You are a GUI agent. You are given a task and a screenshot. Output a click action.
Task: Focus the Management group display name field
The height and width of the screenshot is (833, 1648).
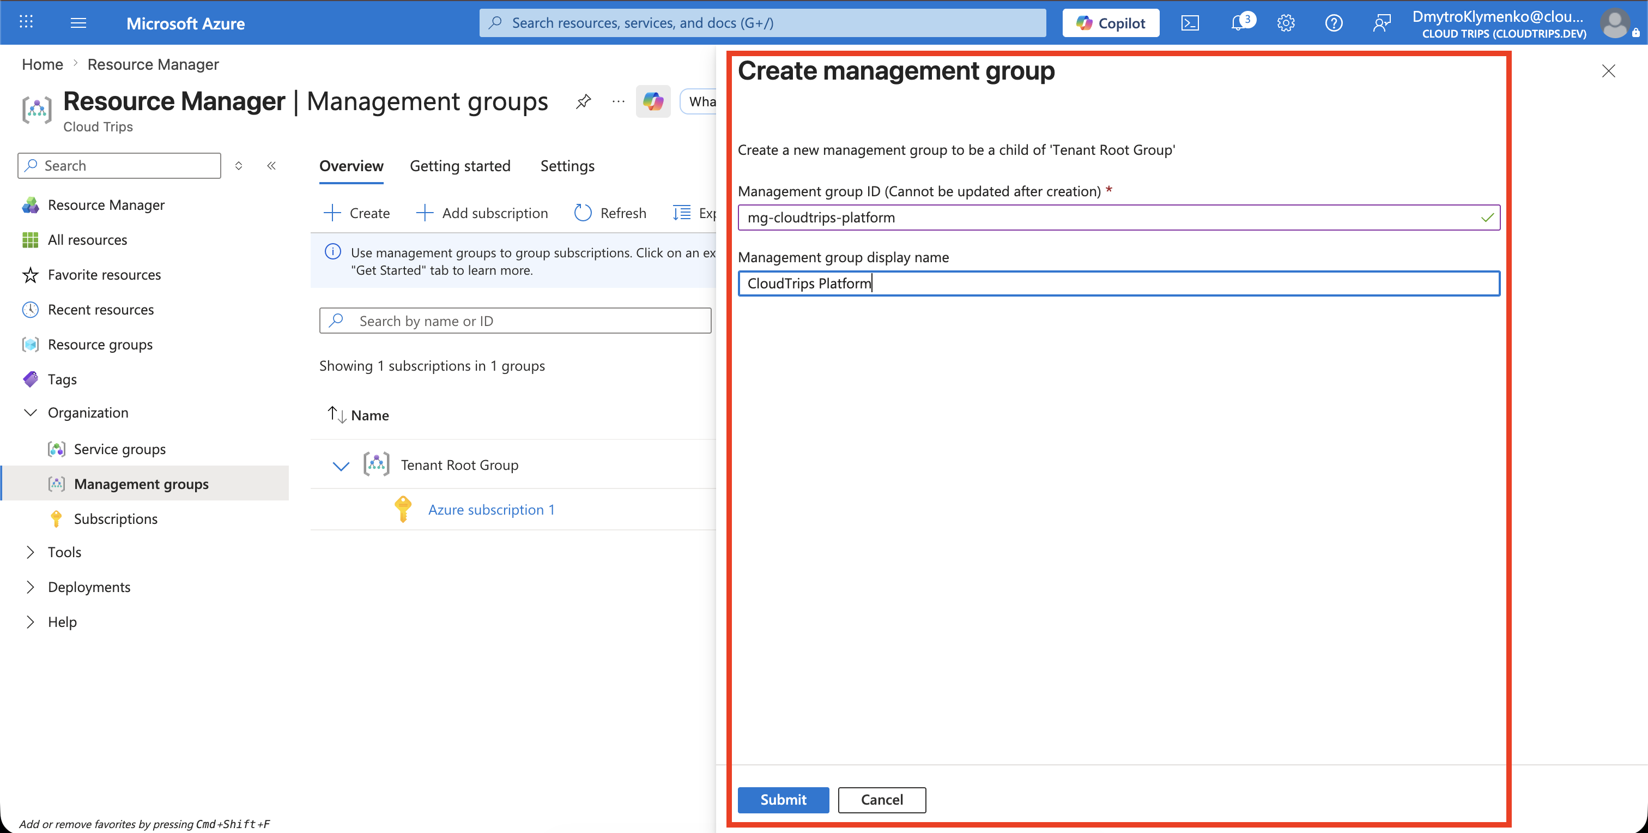coord(1118,283)
